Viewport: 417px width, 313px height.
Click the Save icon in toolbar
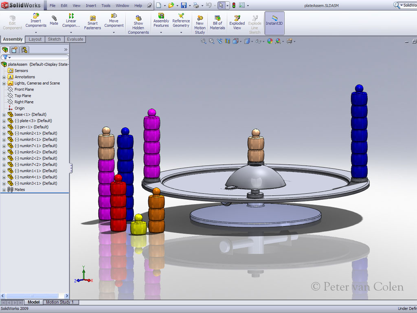pos(184,5)
